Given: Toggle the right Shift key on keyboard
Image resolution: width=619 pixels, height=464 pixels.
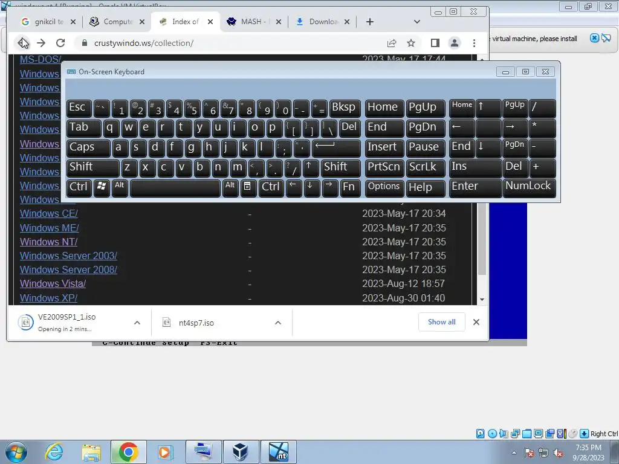Looking at the screenshot, I should (x=341, y=168).
